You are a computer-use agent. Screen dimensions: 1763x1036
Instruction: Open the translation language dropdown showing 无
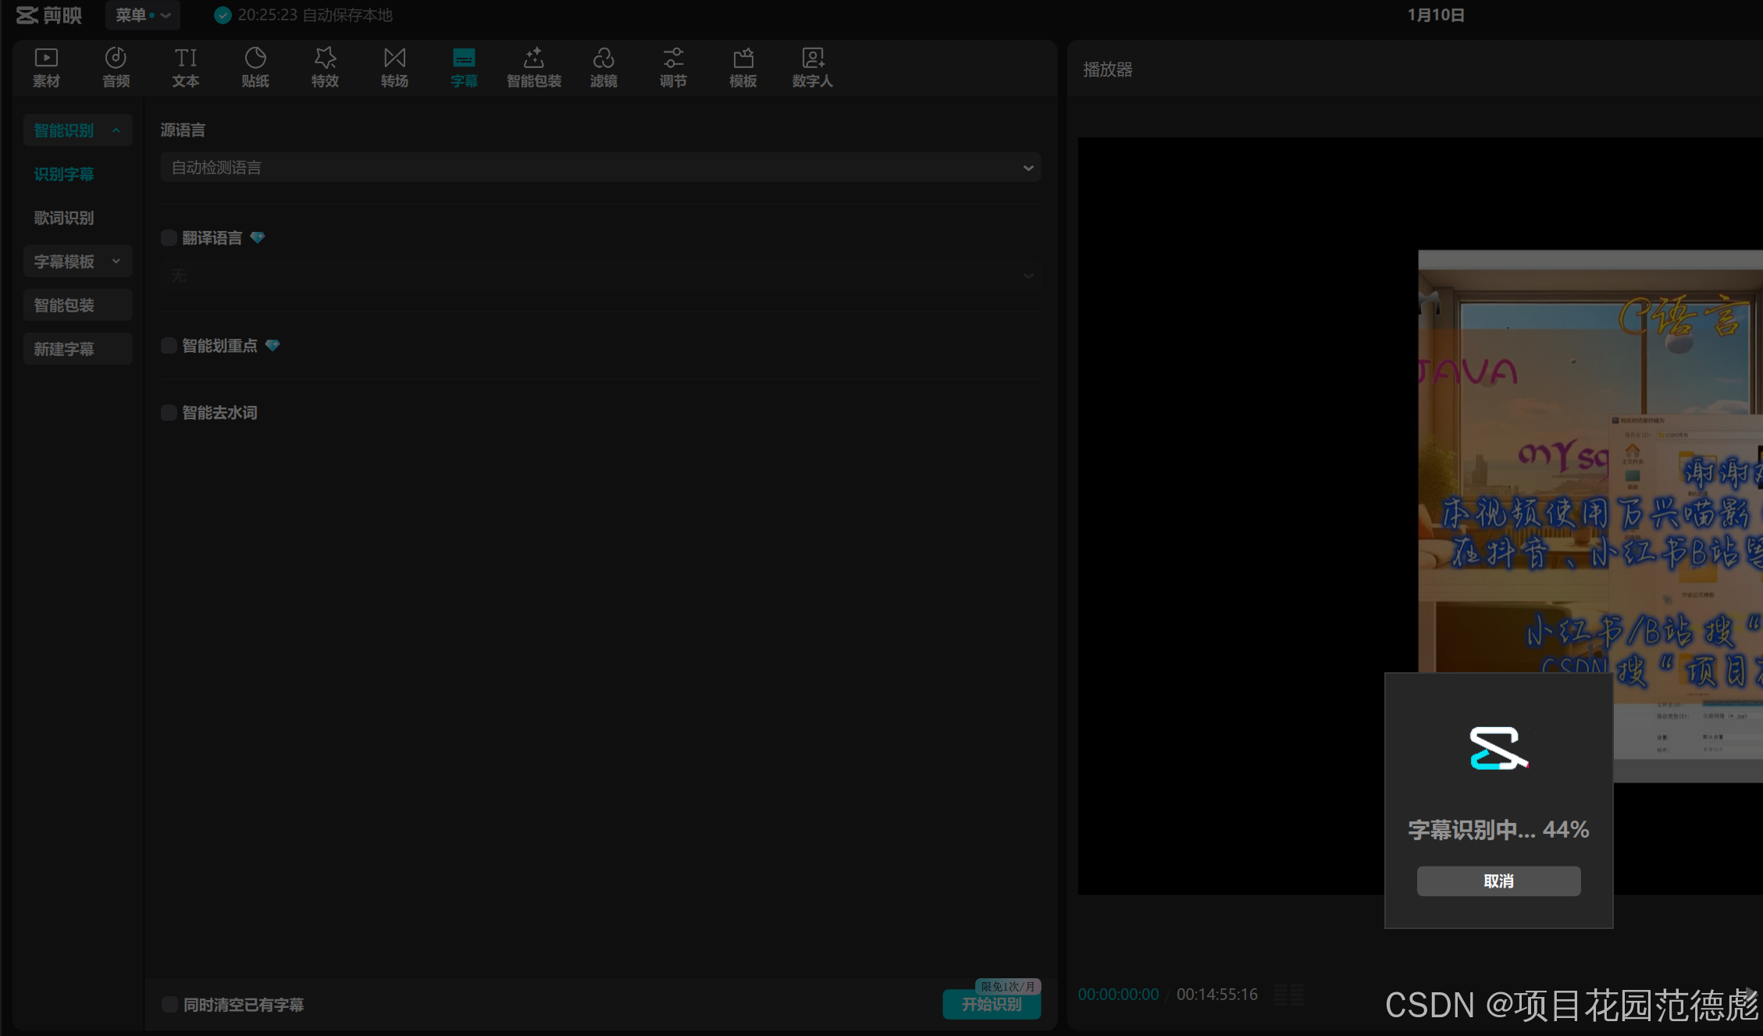coord(600,276)
